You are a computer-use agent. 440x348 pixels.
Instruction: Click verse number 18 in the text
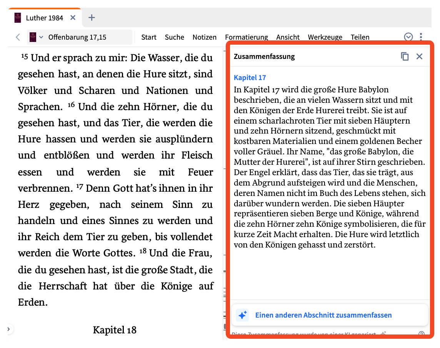coord(143,251)
